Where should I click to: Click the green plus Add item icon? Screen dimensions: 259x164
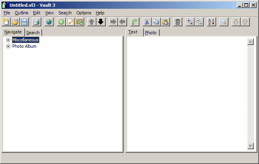click(61, 22)
